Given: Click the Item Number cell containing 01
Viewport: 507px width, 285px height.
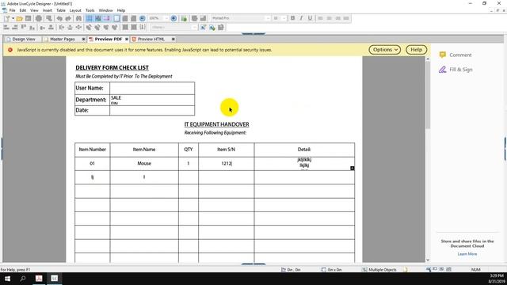Looking at the screenshot, I should (92, 164).
